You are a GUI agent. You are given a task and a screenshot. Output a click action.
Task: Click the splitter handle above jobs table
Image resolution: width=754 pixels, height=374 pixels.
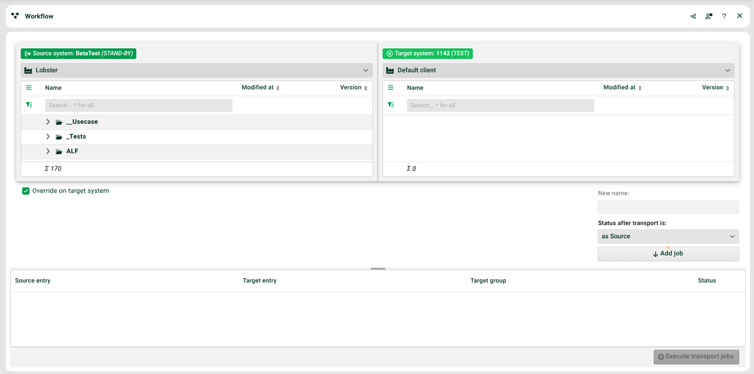coord(378,269)
